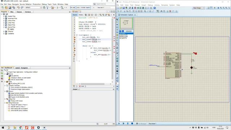Open Proteus Graph menu
The image size is (231, 130).
tap(144, 5)
